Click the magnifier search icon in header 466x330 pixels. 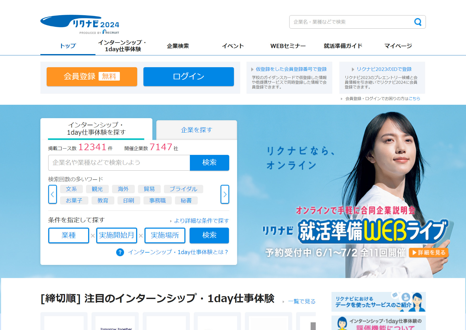point(418,22)
